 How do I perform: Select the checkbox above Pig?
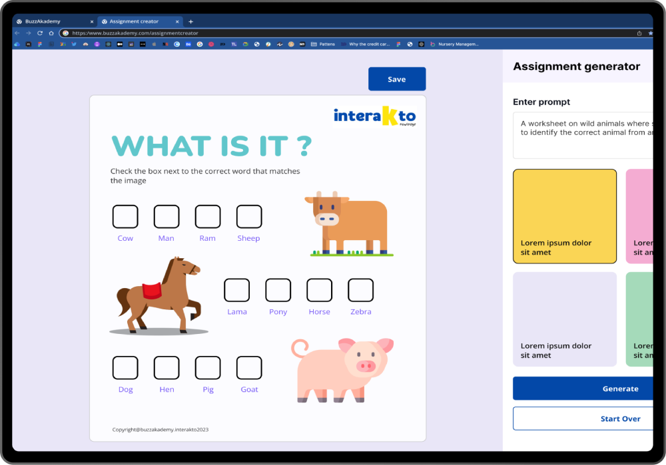(208, 368)
